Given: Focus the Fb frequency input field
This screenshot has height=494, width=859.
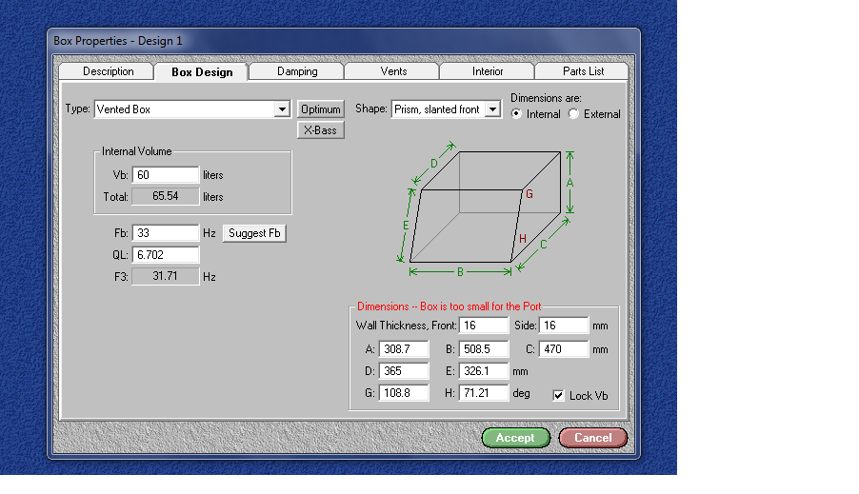Looking at the screenshot, I should (165, 233).
